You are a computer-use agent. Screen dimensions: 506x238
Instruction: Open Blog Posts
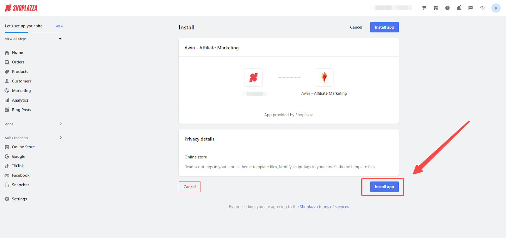coord(21,110)
